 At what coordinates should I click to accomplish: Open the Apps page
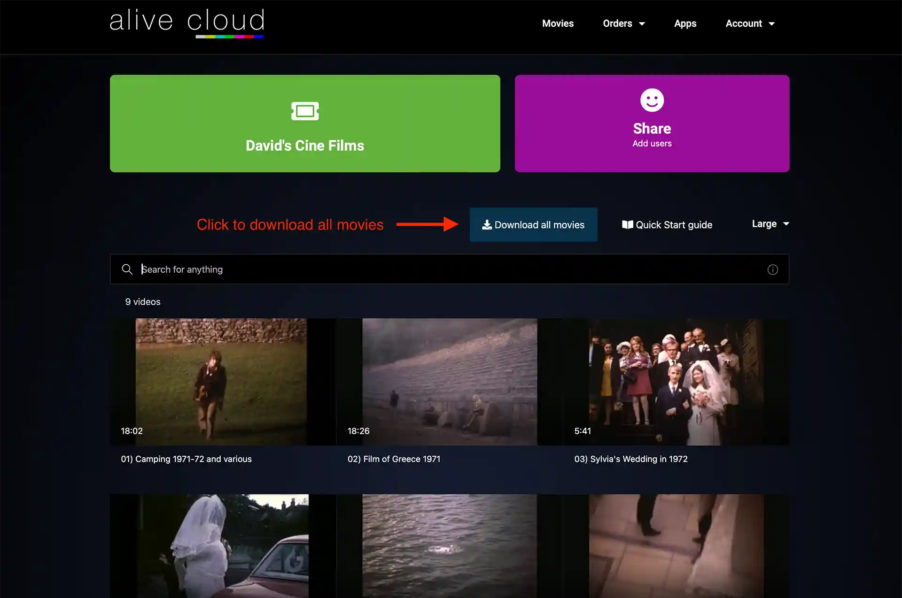(x=685, y=23)
